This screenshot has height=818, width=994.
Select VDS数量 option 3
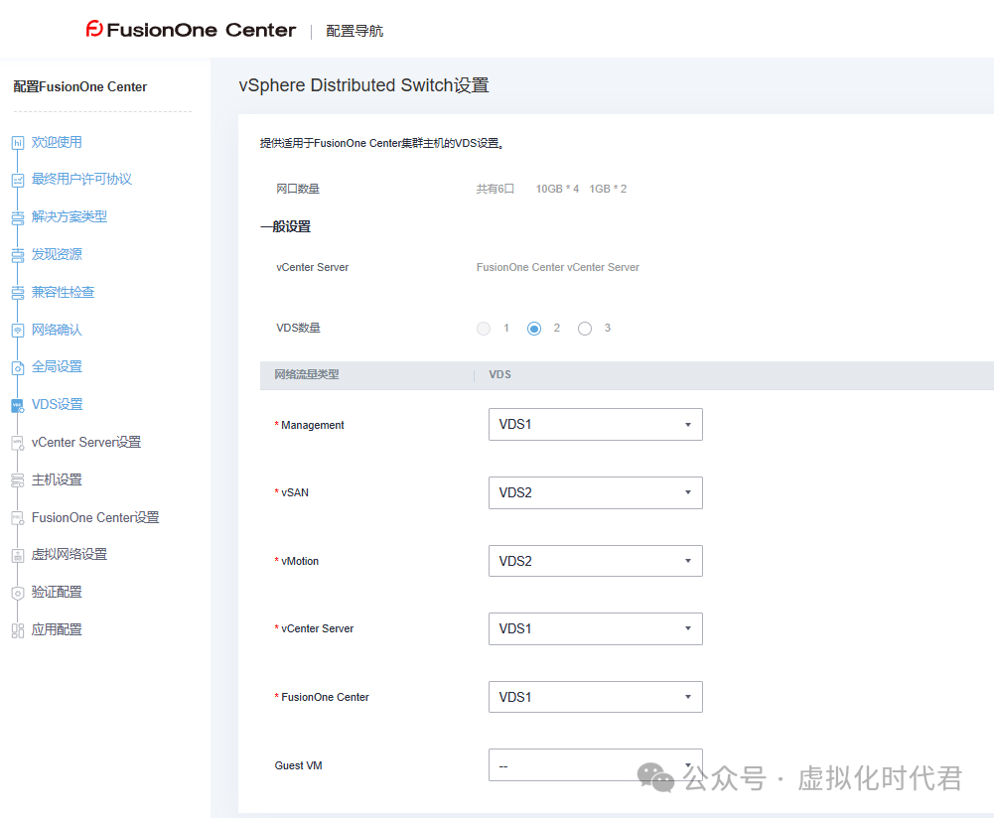click(x=585, y=329)
